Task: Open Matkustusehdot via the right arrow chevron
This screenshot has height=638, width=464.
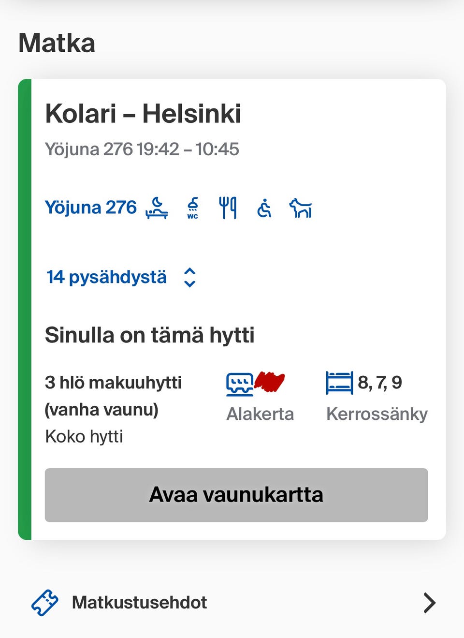Action: (x=429, y=603)
